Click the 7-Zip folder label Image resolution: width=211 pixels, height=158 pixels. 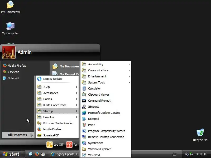46,87
